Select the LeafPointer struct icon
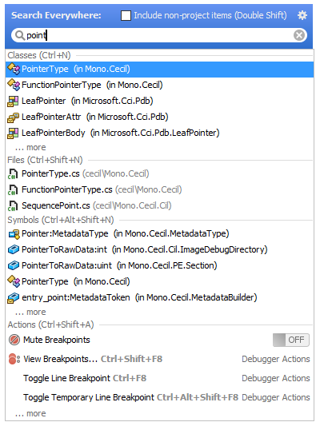This screenshot has height=426, width=320. 13,101
